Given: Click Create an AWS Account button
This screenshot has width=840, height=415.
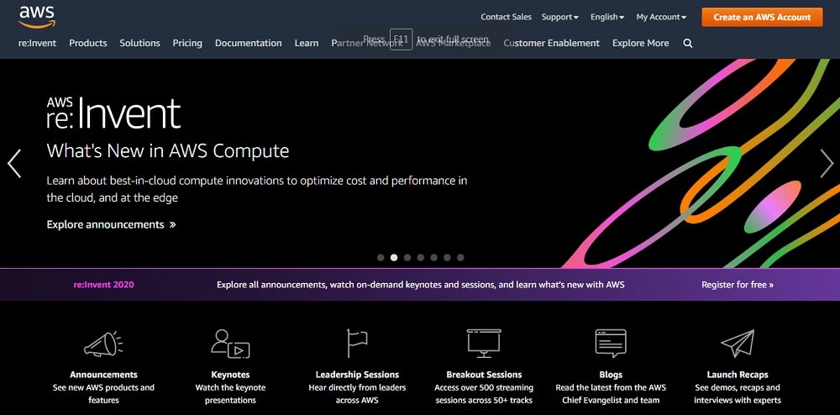Looking at the screenshot, I should [x=763, y=17].
